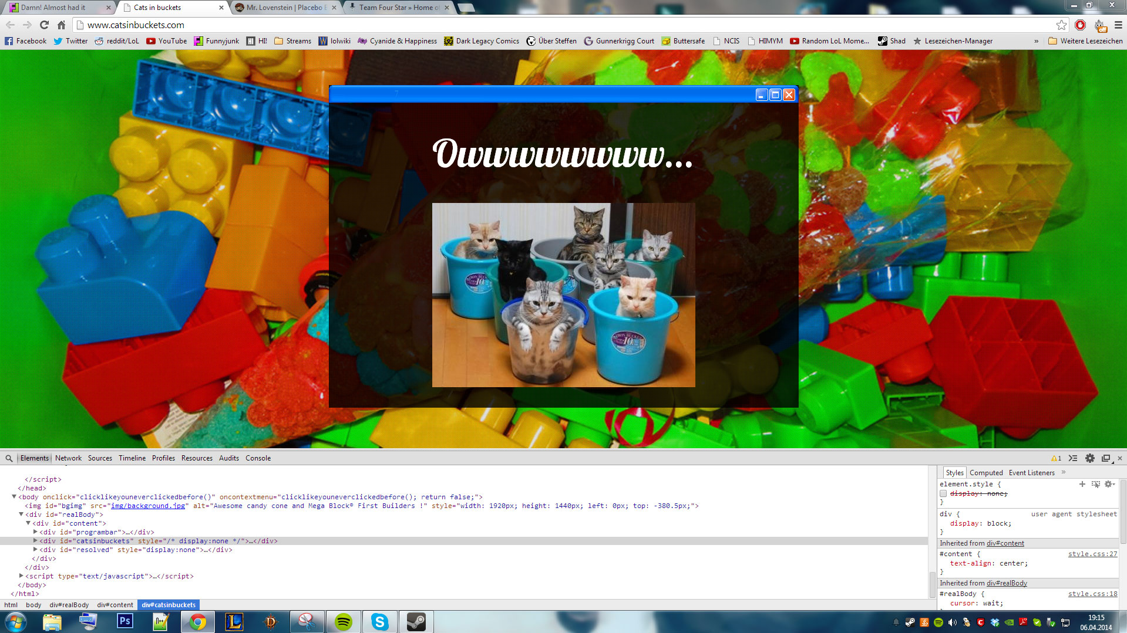The width and height of the screenshot is (1127, 633).
Task: Collapse the div realBody node
Action: point(21,514)
